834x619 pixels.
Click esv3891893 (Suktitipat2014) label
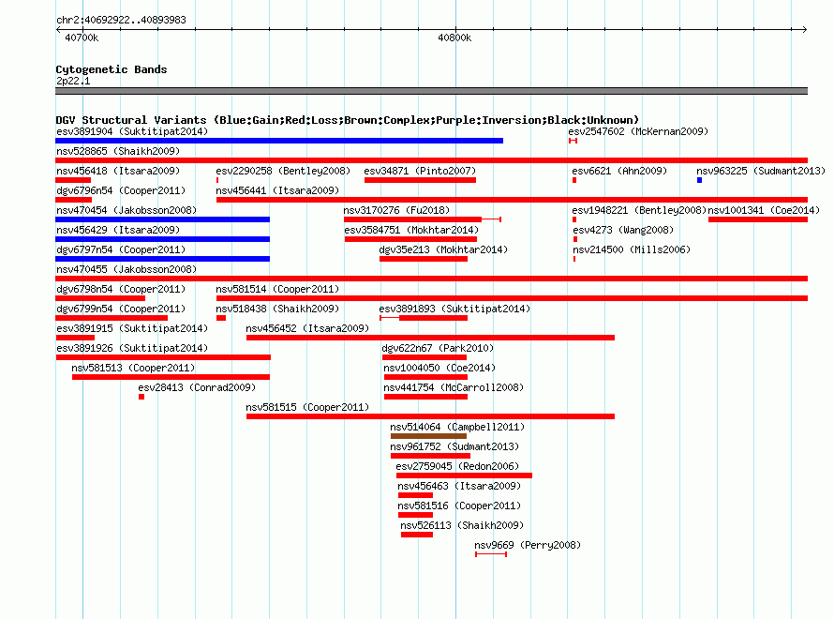coord(454,309)
